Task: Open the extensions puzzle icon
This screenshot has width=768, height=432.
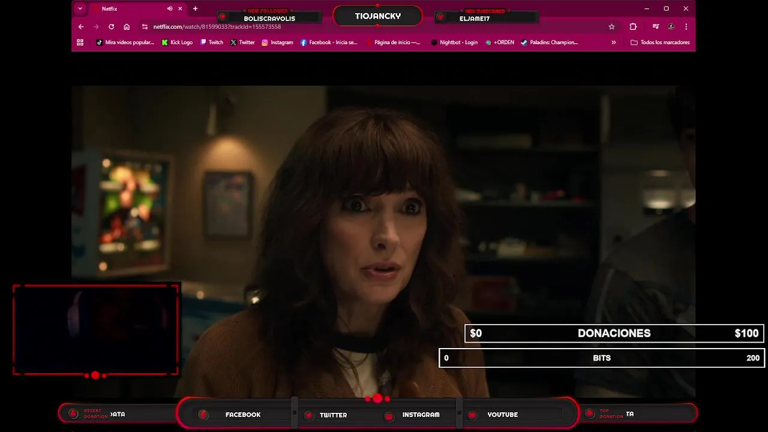Action: click(x=633, y=27)
